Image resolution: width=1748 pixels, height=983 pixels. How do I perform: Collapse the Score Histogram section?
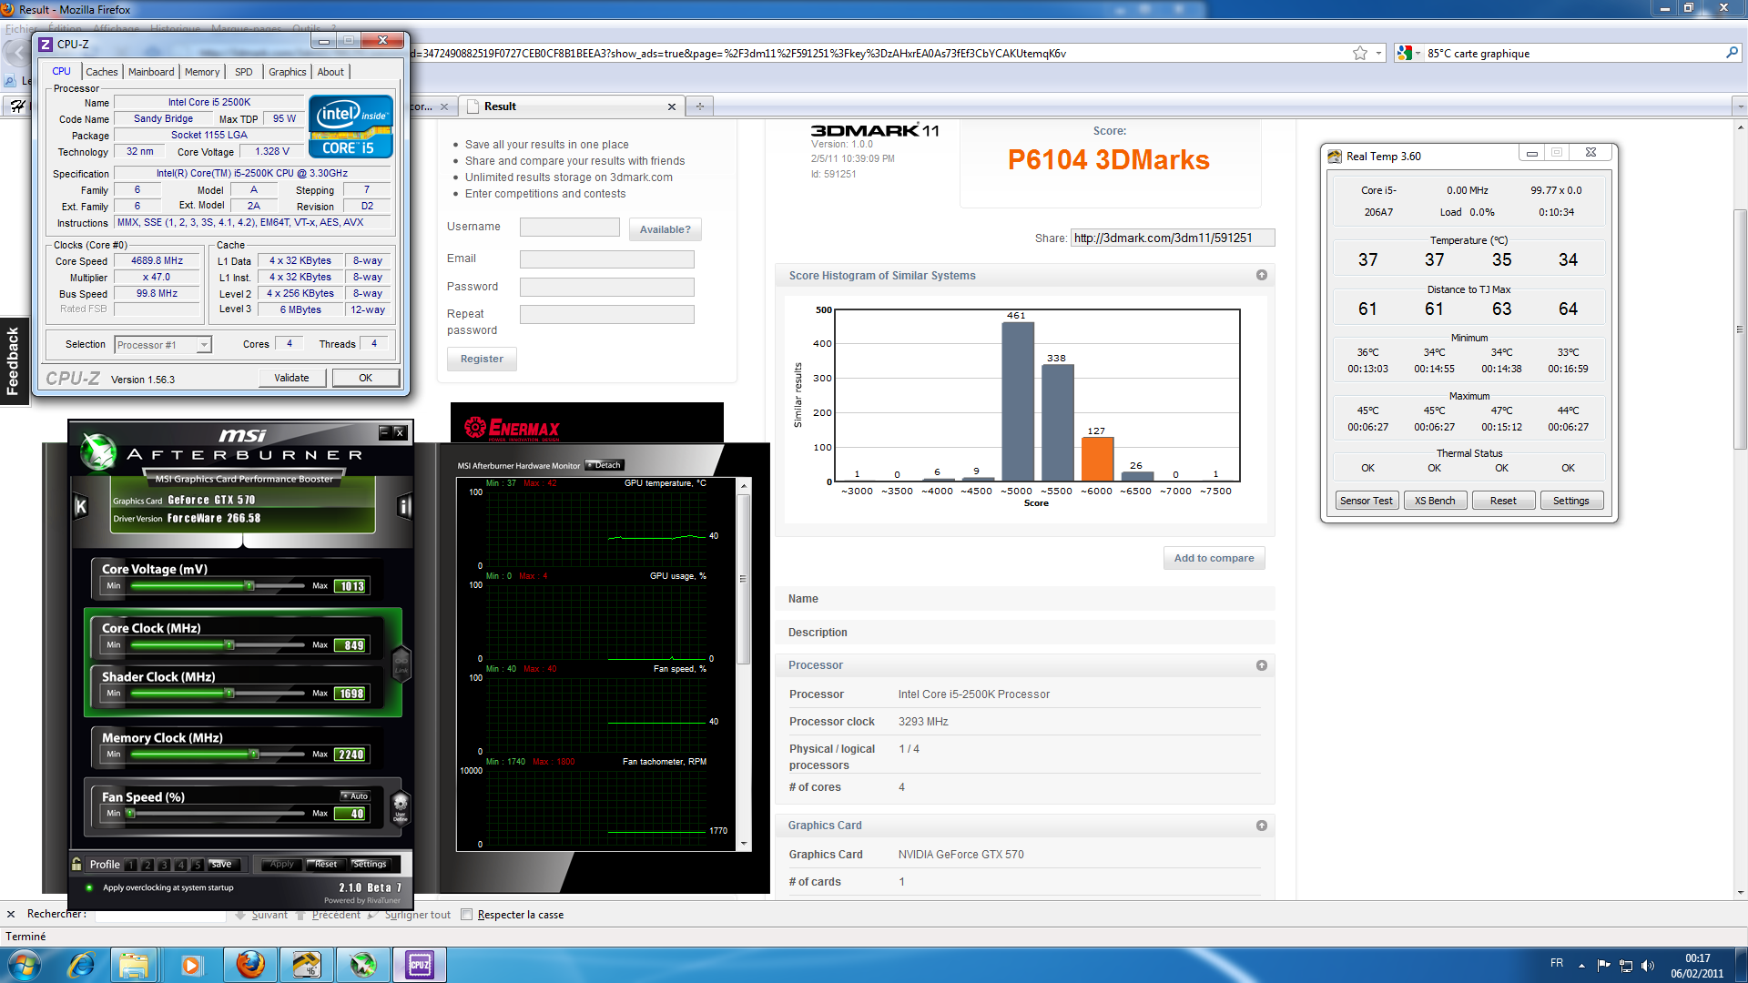click(1261, 275)
